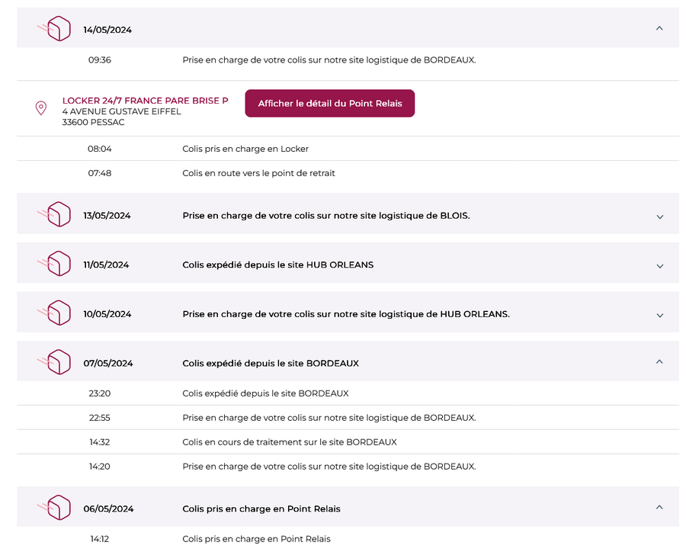Expand the 11/05/2024 section chevron

(659, 266)
